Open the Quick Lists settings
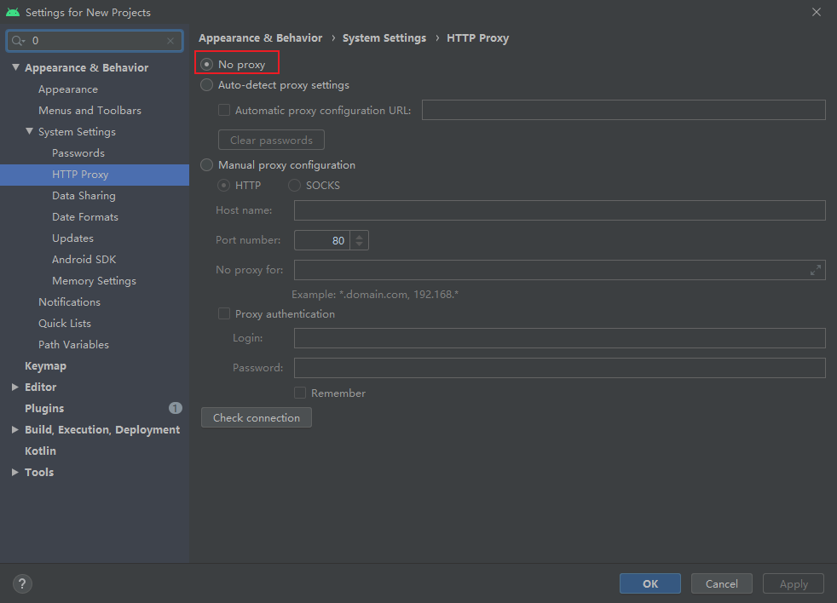This screenshot has width=837, height=603. pos(65,324)
